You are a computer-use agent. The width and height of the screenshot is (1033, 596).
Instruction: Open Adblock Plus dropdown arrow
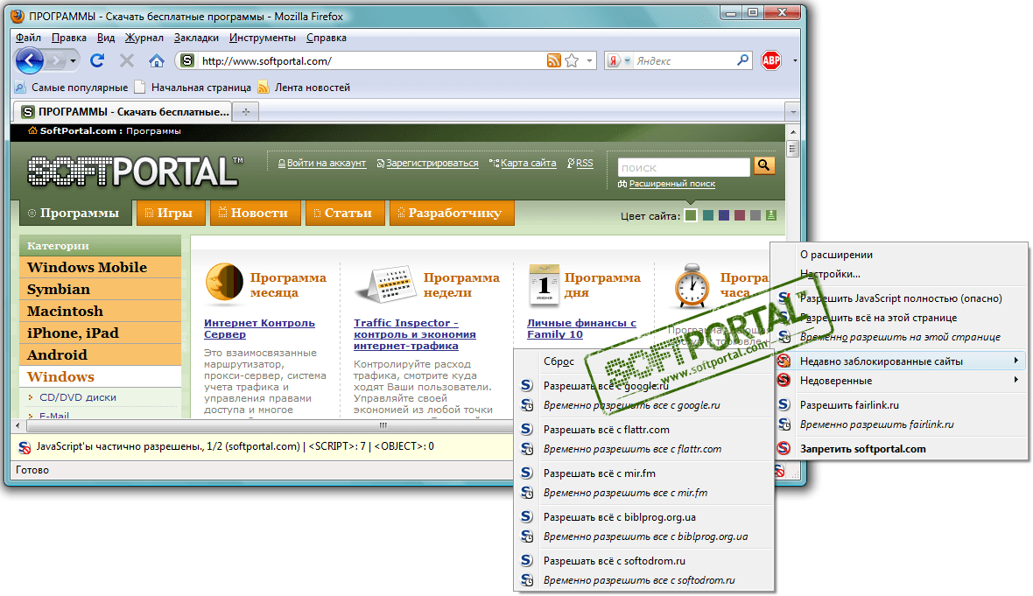795,60
